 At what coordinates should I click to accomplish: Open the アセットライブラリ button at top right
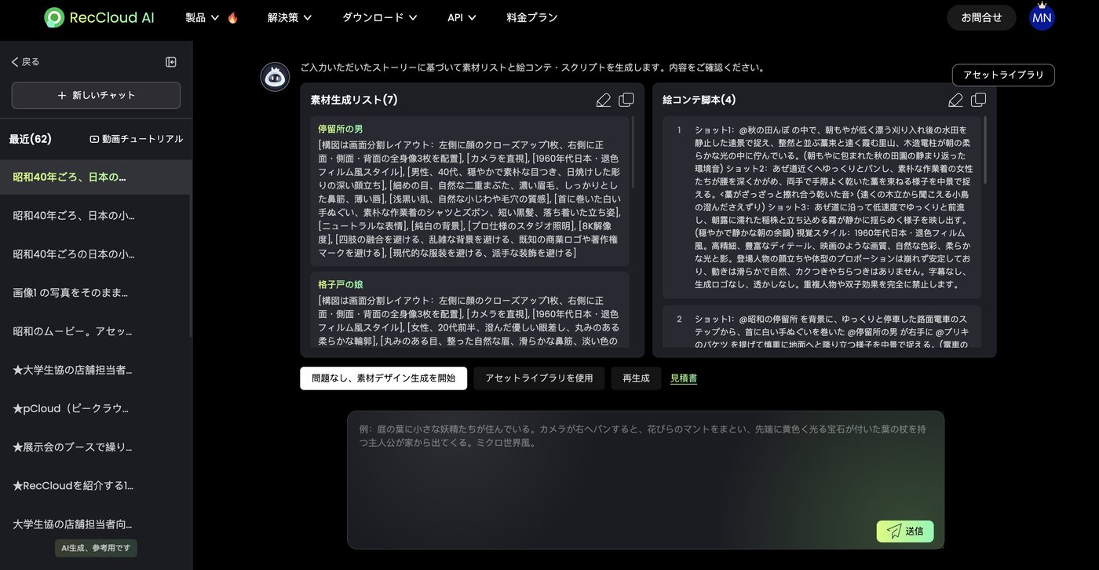pos(1003,75)
